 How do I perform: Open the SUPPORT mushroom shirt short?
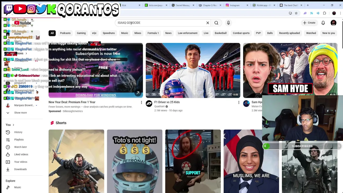(193, 161)
